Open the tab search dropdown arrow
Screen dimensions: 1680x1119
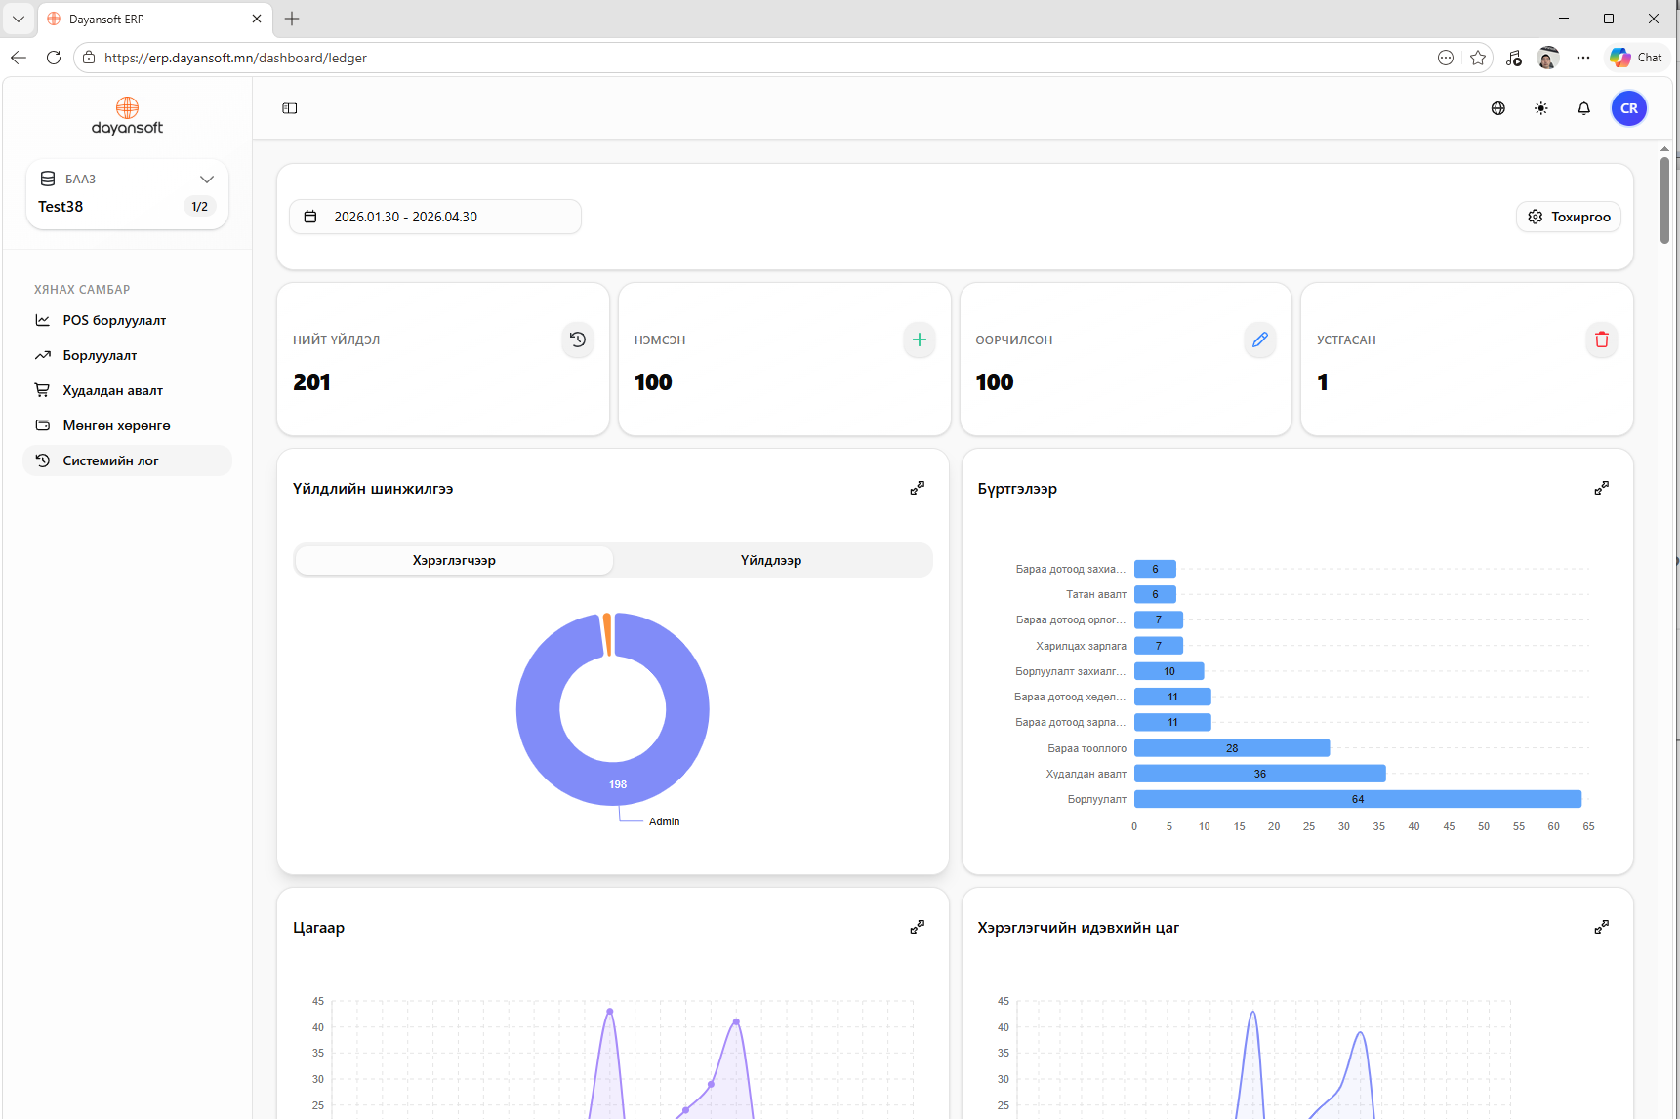(19, 19)
